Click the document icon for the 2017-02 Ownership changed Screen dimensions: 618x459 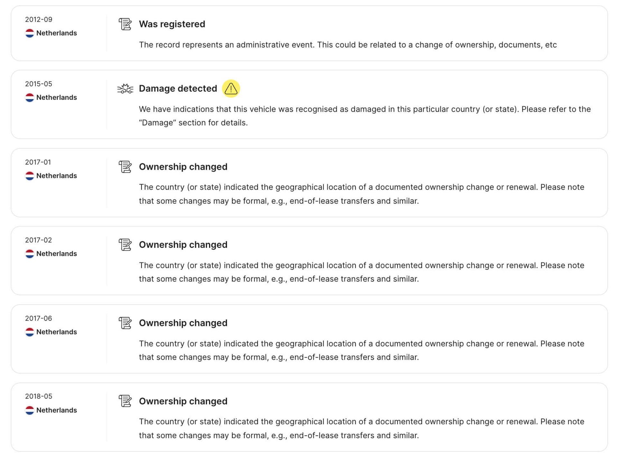[x=125, y=244]
